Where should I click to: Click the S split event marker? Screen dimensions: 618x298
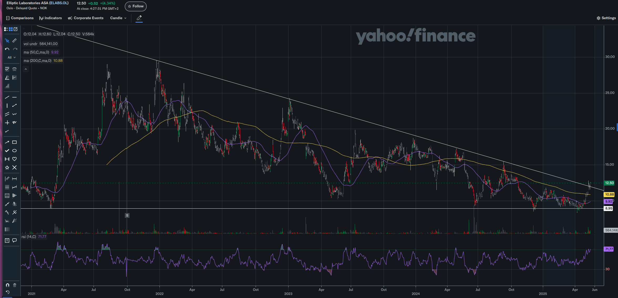(127, 215)
